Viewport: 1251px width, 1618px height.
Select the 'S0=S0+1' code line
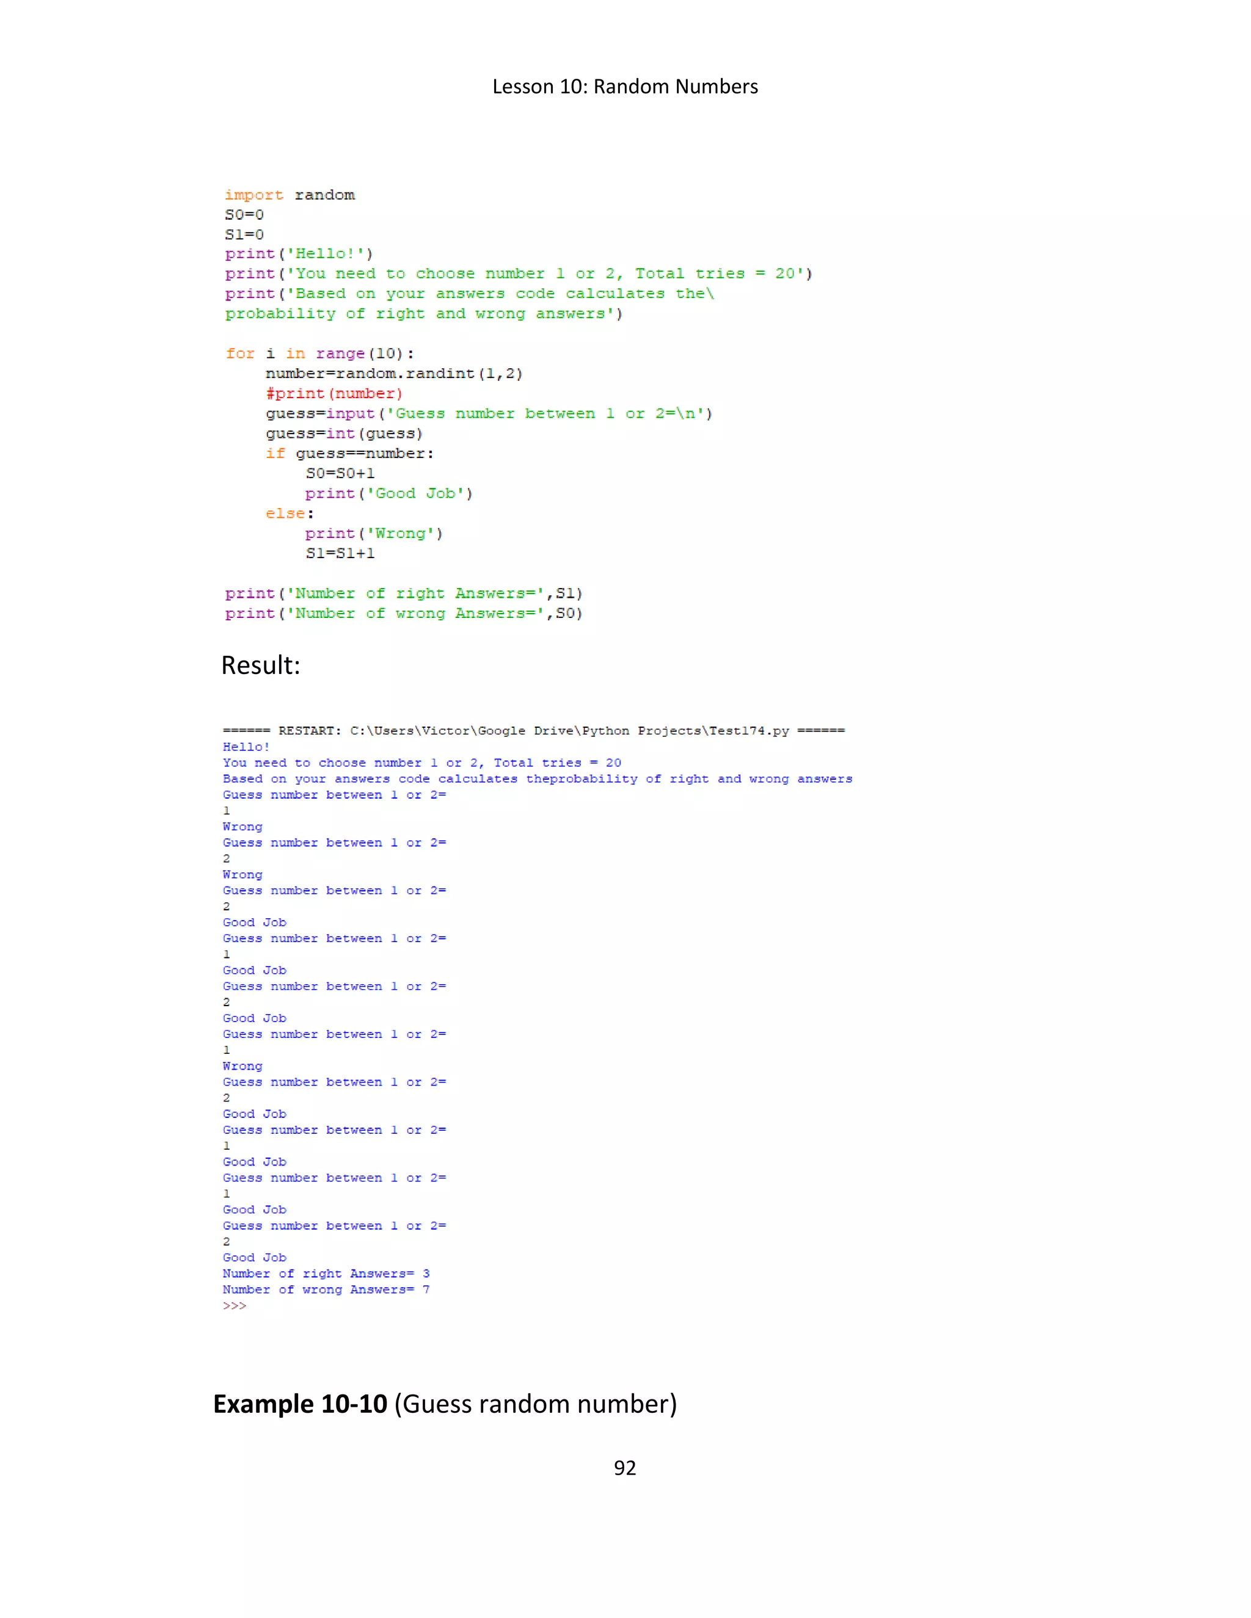(x=340, y=473)
